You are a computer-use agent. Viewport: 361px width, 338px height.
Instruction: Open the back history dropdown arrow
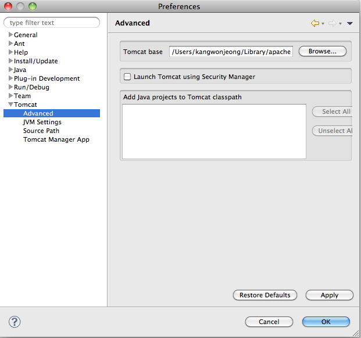323,24
